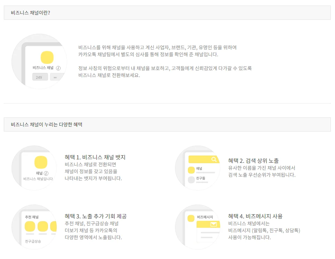Screen dimensions: 335x259
Task: Click the small yellow icon beside "비즈메시지"
Action: 191,218
